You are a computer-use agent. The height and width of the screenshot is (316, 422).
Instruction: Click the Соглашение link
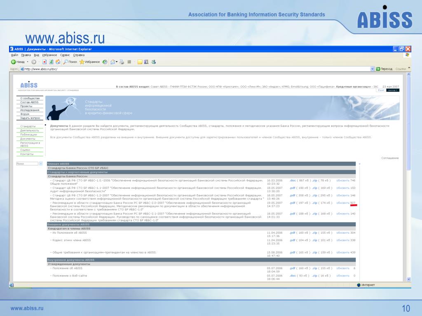(x=390, y=158)
